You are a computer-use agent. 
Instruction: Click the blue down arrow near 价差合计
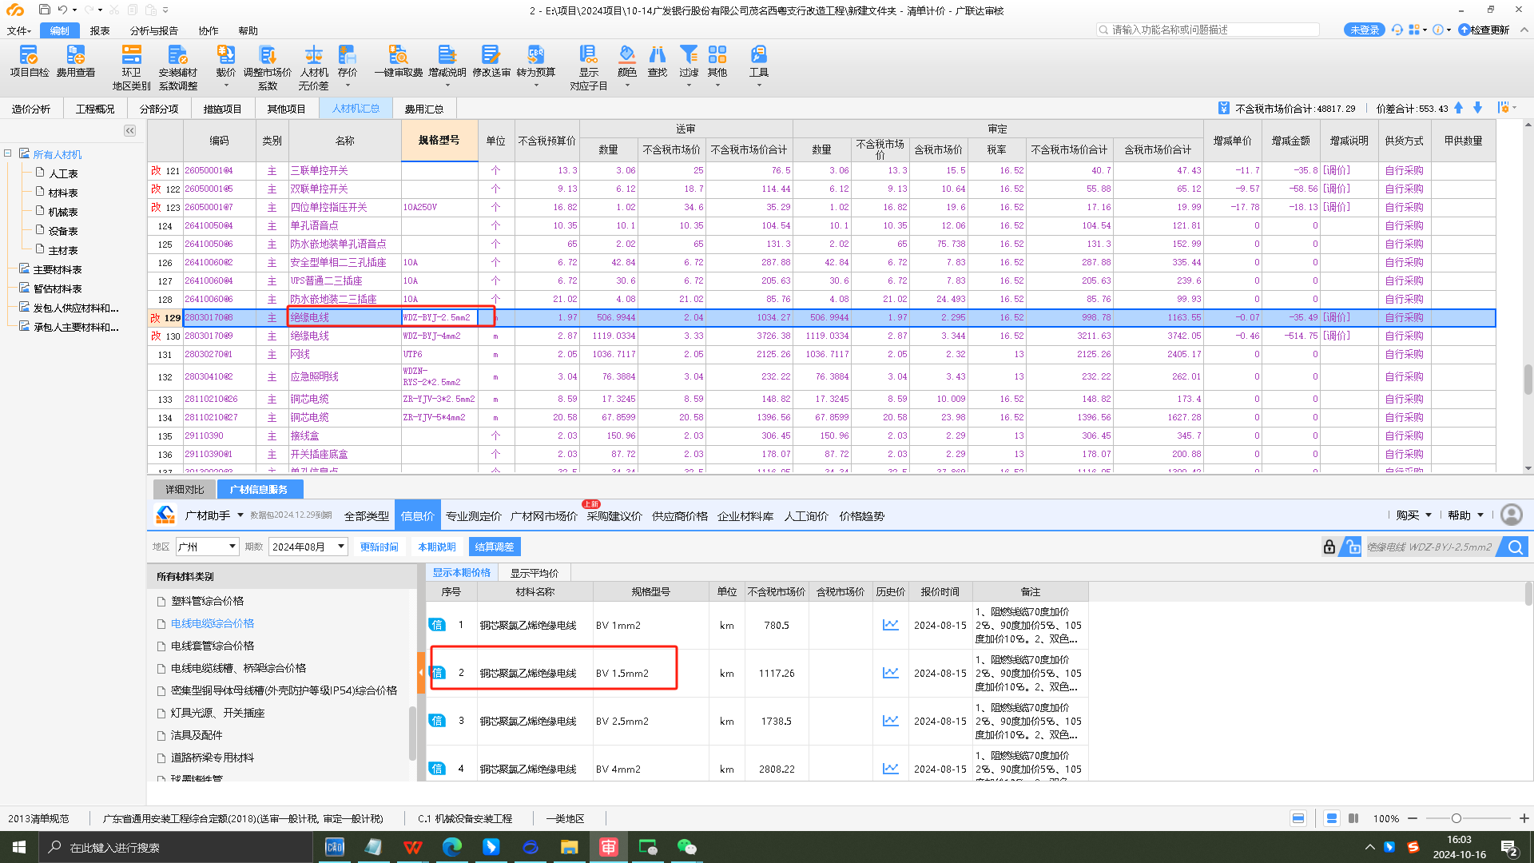click(x=1478, y=108)
